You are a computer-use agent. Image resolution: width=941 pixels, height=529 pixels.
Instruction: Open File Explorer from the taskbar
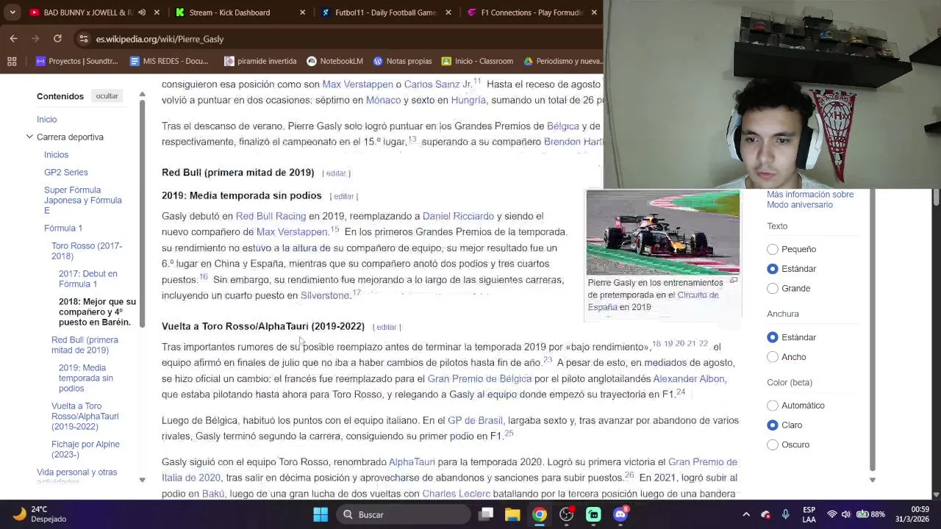click(x=512, y=514)
